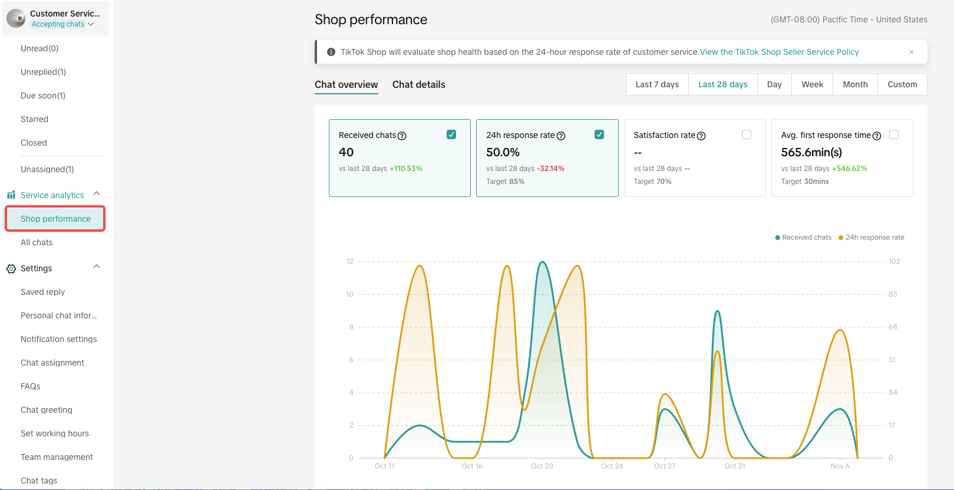Viewport: 954px width, 490px height.
Task: Click the Satisfaction rate help icon
Action: pyautogui.click(x=701, y=136)
